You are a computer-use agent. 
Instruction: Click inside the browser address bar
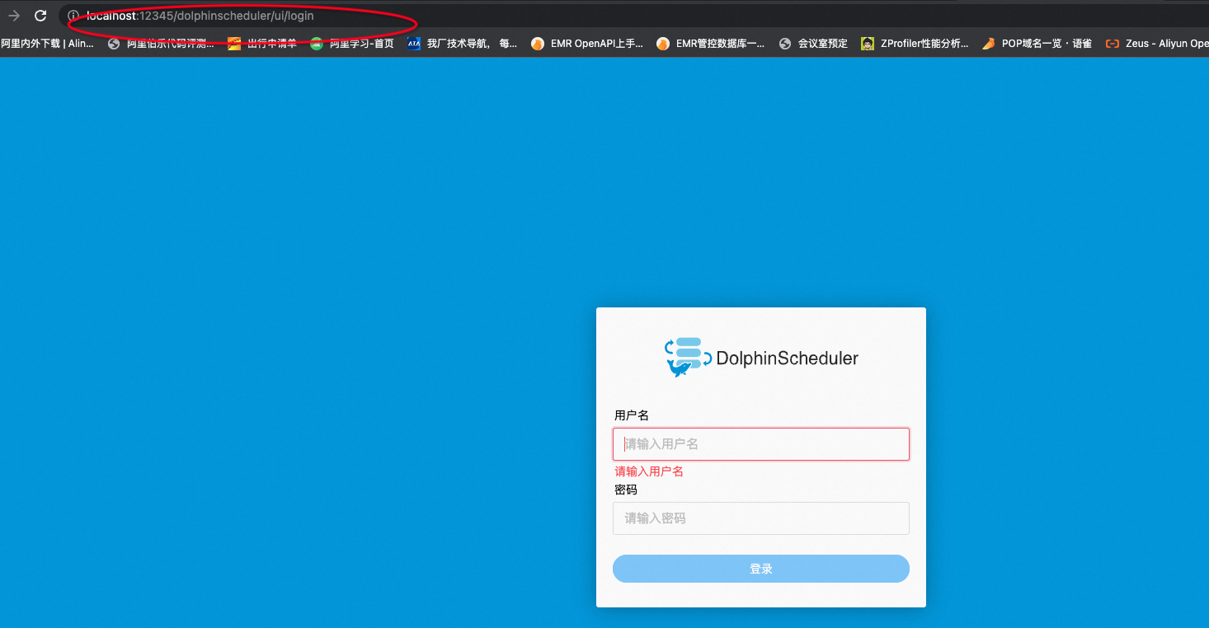[247, 16]
